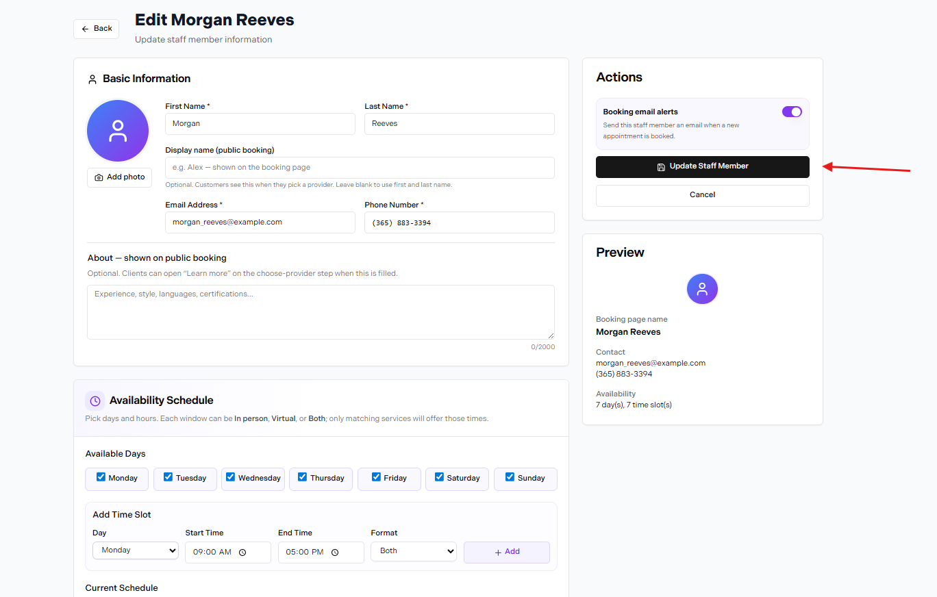Click the 'Current Schedule' label
Image resolution: width=937 pixels, height=597 pixels.
pos(121,588)
